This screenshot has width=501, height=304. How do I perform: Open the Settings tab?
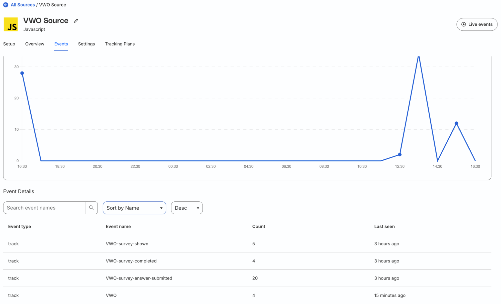click(x=86, y=44)
